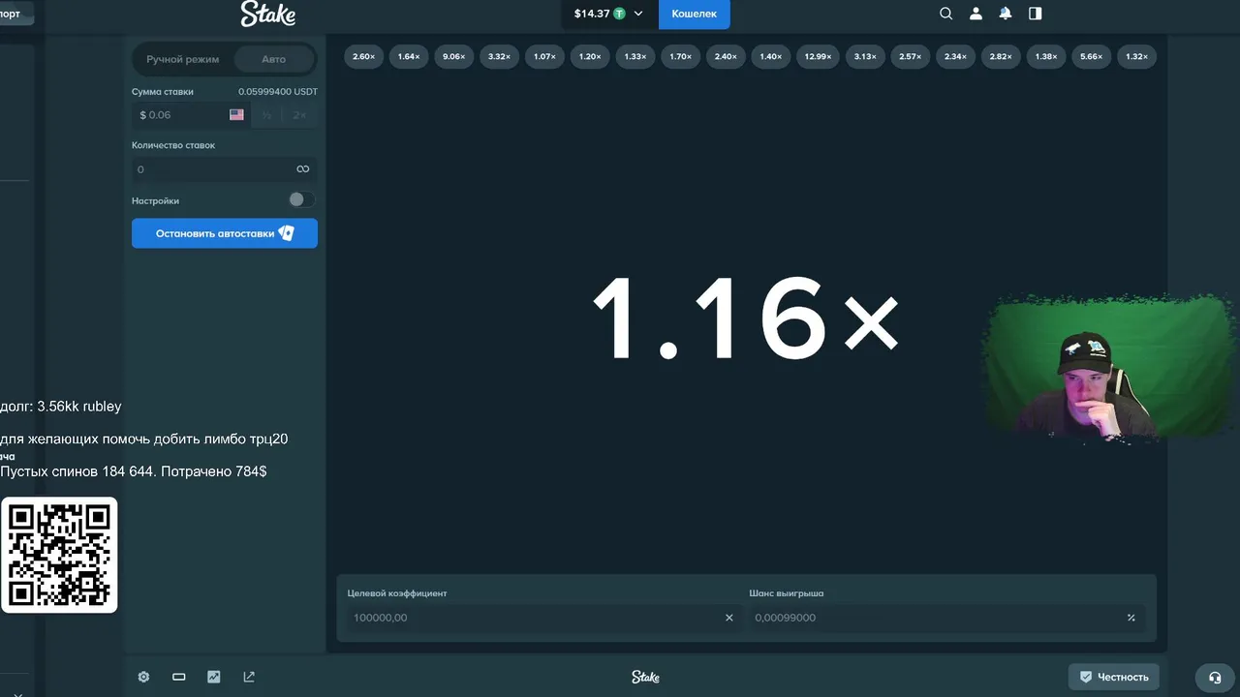Screen dimensions: 1240x697
Task: Click the headset support icon
Action: click(x=1215, y=677)
